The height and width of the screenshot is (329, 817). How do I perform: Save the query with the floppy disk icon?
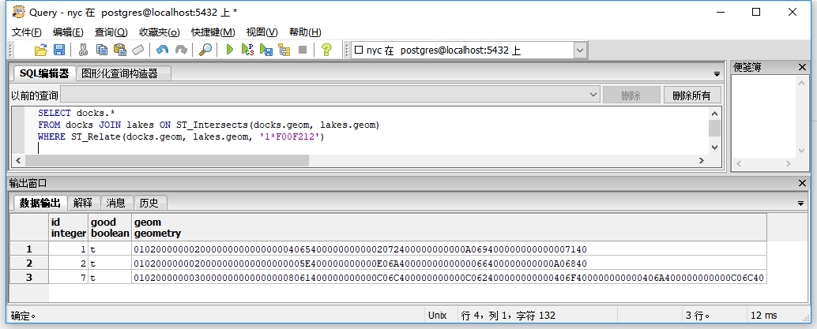[x=59, y=50]
